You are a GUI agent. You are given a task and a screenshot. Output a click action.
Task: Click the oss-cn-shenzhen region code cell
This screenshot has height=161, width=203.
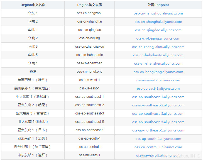(x=89, y=63)
